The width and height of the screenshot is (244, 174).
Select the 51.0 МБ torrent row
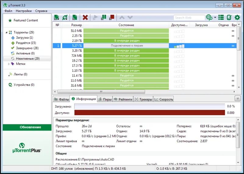click(x=145, y=31)
